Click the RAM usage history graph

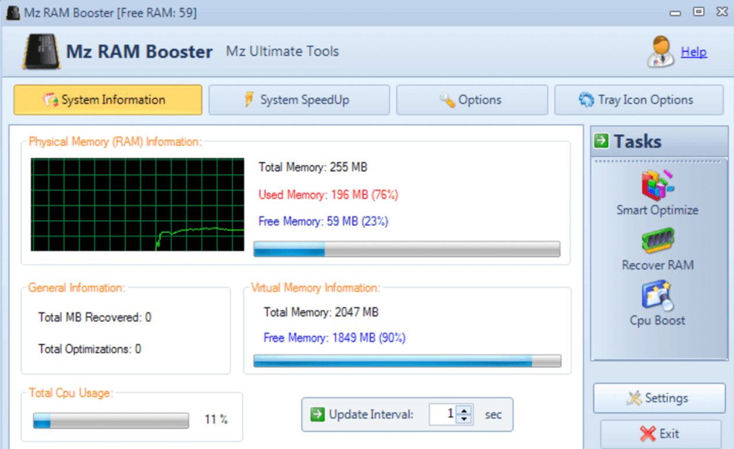(x=138, y=204)
